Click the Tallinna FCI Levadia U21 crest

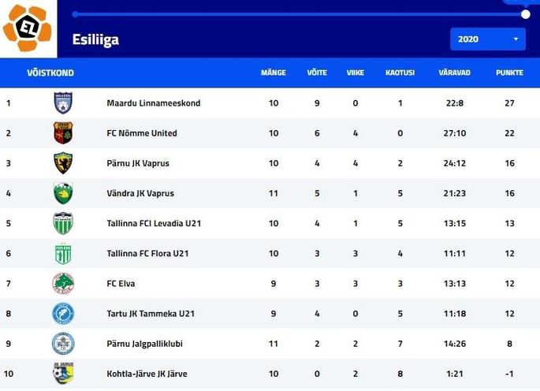63,223
